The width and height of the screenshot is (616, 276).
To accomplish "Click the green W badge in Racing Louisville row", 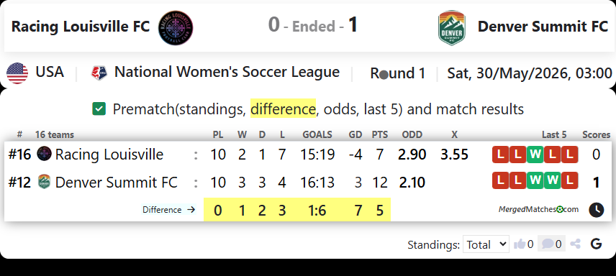I will pos(535,155).
